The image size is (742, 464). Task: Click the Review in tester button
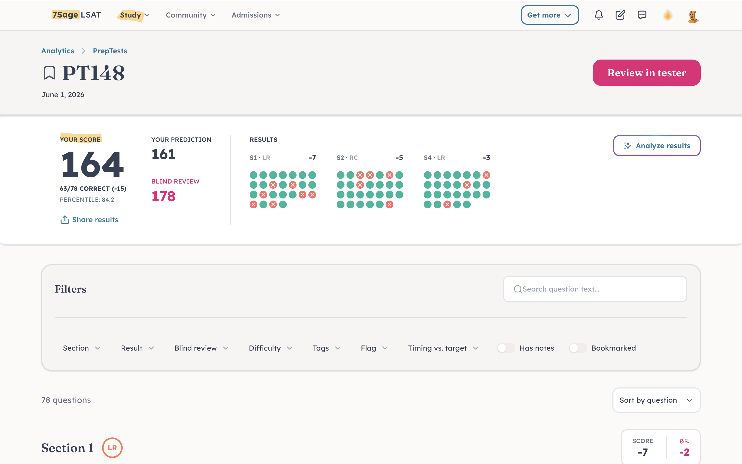click(646, 73)
